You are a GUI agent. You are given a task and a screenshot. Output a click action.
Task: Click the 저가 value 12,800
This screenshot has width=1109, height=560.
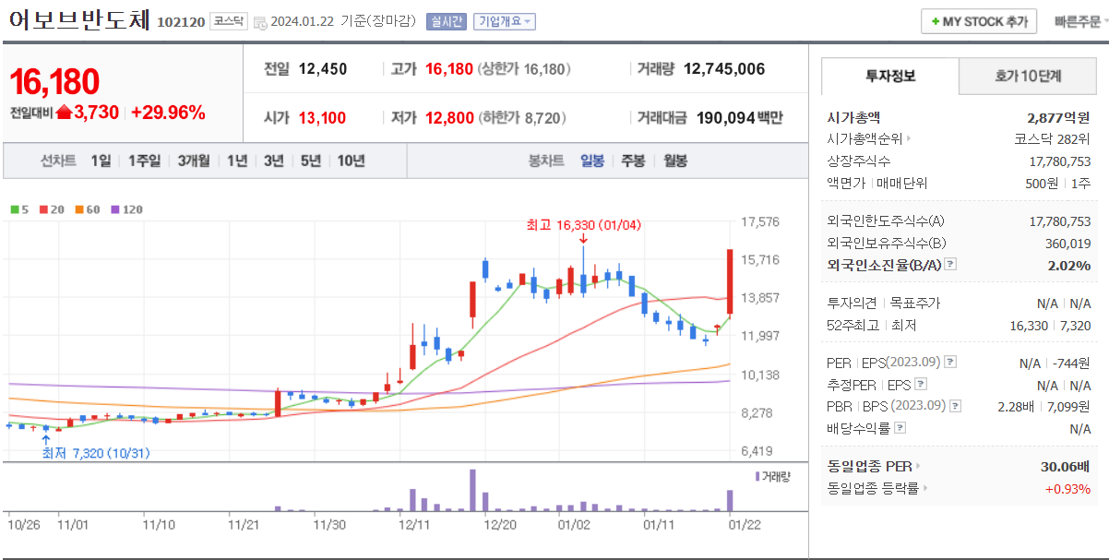click(x=449, y=118)
